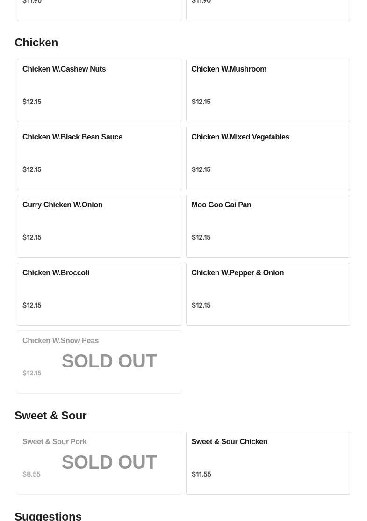Click the $12.15 price under Moo Goo Gai Pan
This screenshot has height=521, width=367.
(201, 237)
